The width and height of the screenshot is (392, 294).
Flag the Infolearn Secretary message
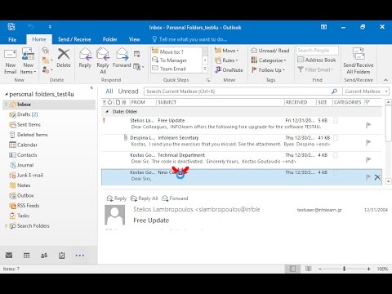click(x=368, y=142)
